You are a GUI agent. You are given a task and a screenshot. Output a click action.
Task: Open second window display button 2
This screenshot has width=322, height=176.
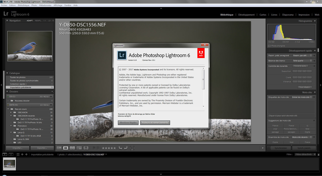(x=11, y=154)
